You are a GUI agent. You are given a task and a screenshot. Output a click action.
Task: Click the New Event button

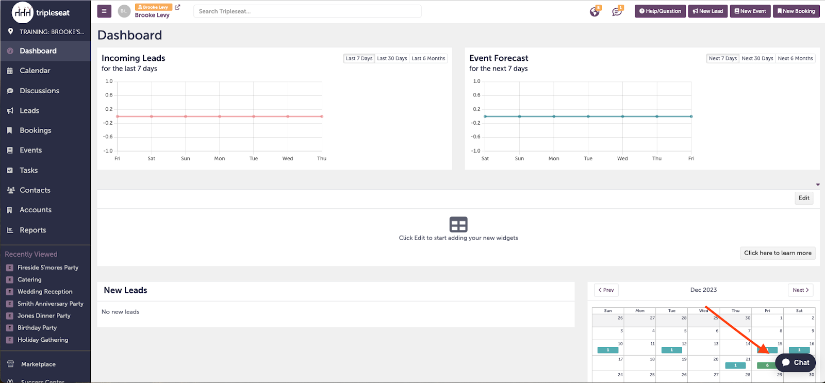click(x=750, y=11)
